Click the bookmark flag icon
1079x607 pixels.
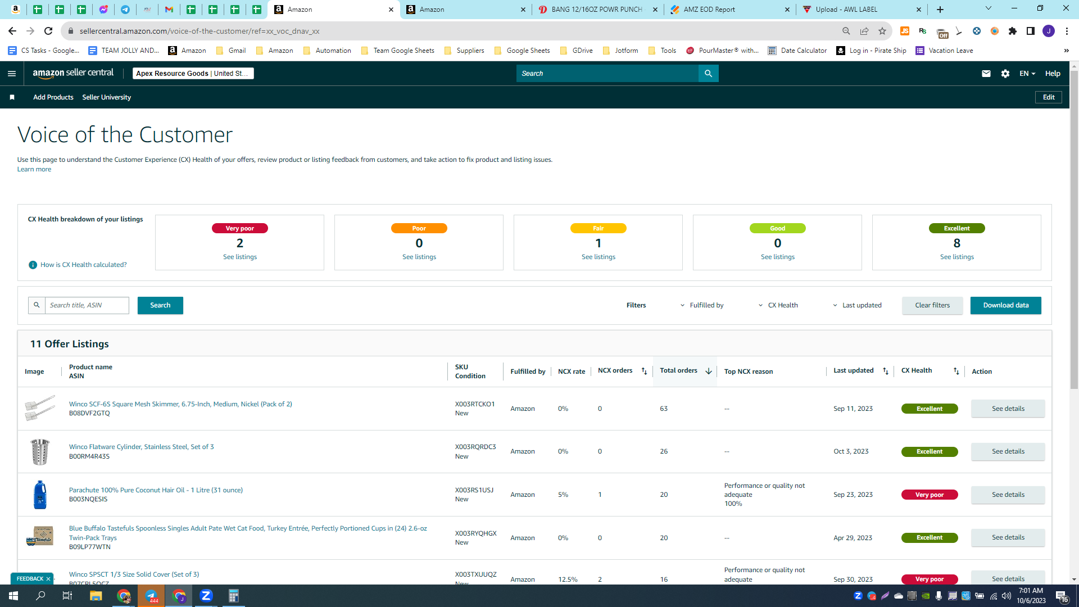coord(12,97)
